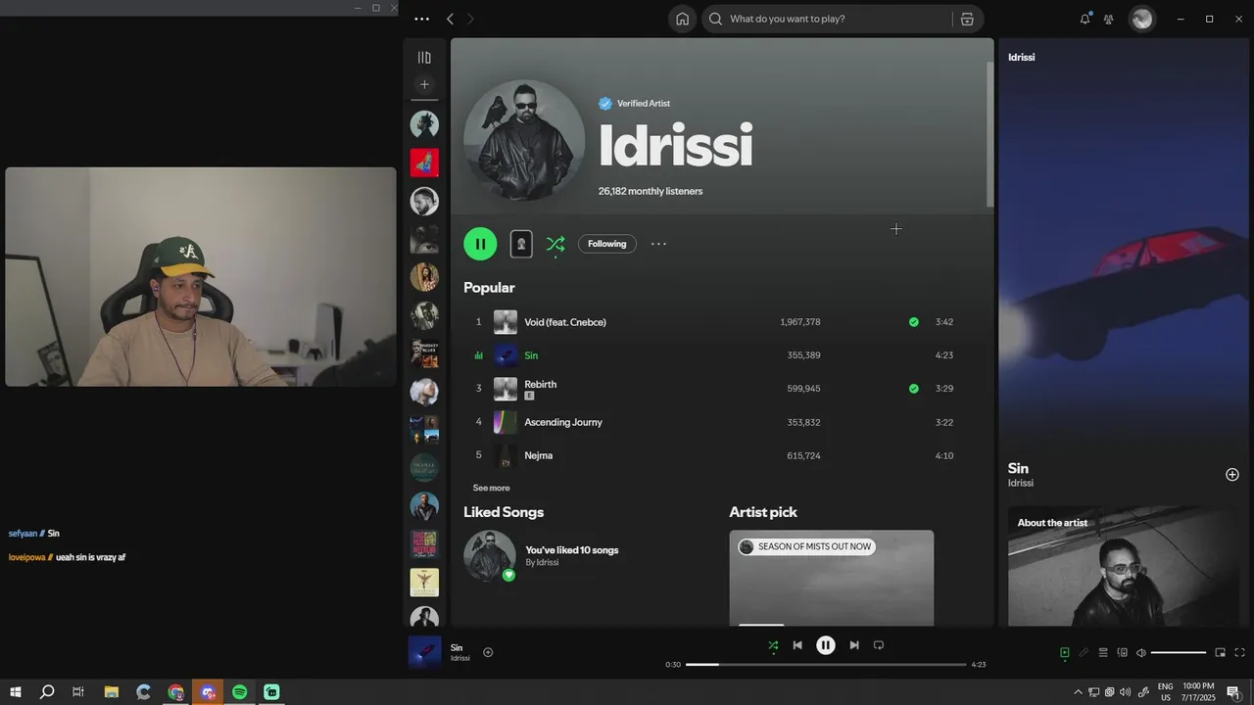Image resolution: width=1254 pixels, height=705 pixels.
Task: Click the now playing album art in player bar
Action: point(424,652)
